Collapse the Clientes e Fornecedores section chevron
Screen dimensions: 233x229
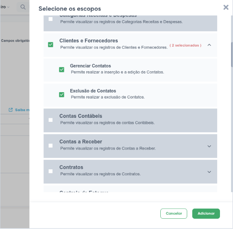tap(209, 45)
